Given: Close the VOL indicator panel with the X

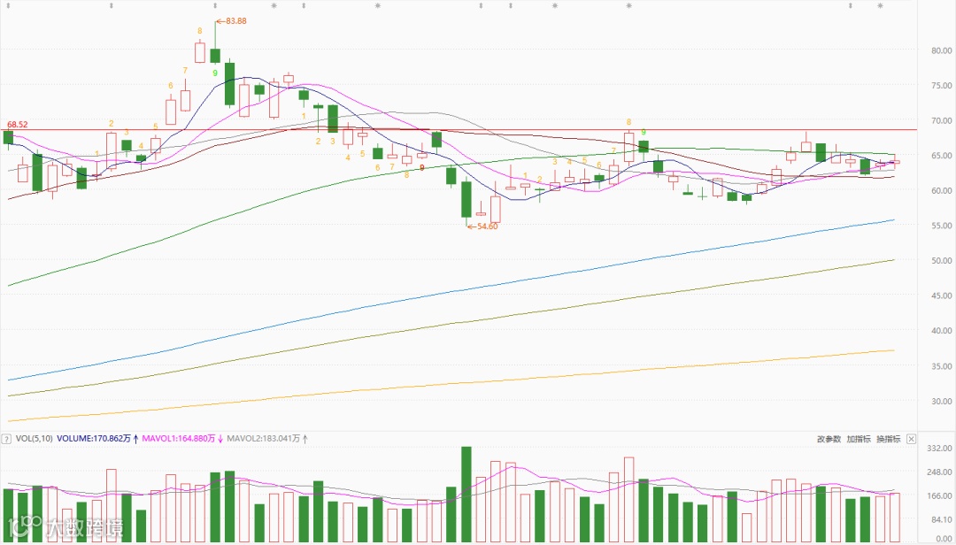Looking at the screenshot, I should [x=911, y=439].
